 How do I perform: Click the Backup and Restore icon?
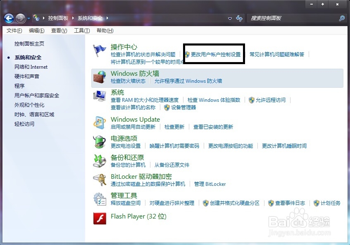click(x=100, y=161)
